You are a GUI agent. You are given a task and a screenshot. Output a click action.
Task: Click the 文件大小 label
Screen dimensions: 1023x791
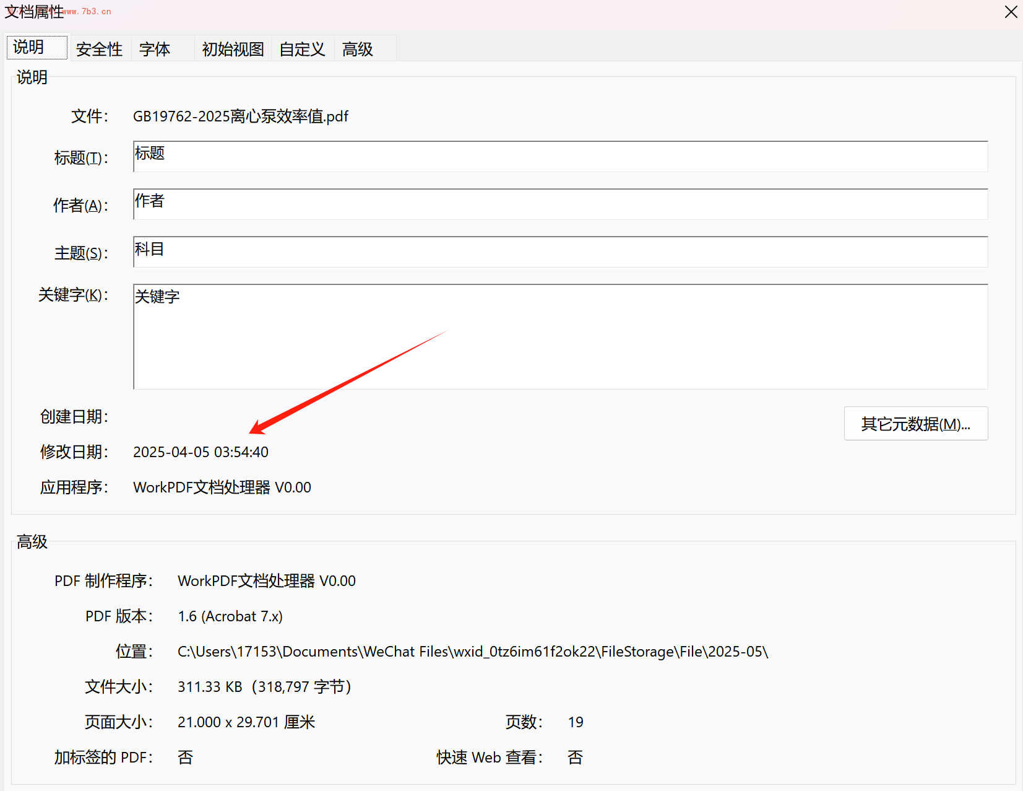point(119,687)
